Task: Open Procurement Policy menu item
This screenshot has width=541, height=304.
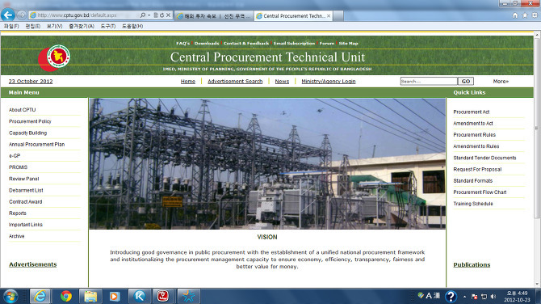Action: [x=30, y=121]
